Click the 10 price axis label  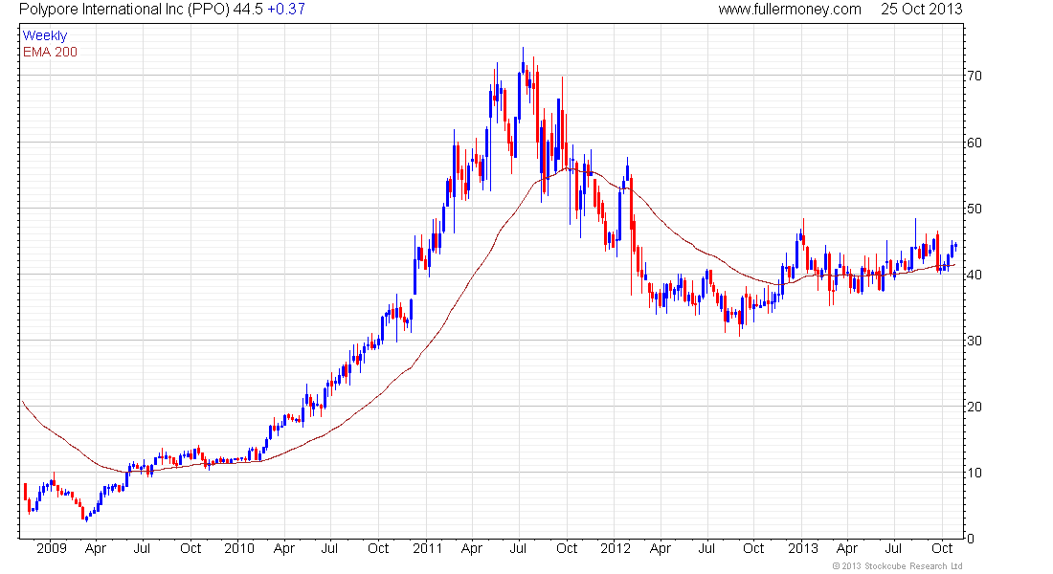click(x=974, y=473)
